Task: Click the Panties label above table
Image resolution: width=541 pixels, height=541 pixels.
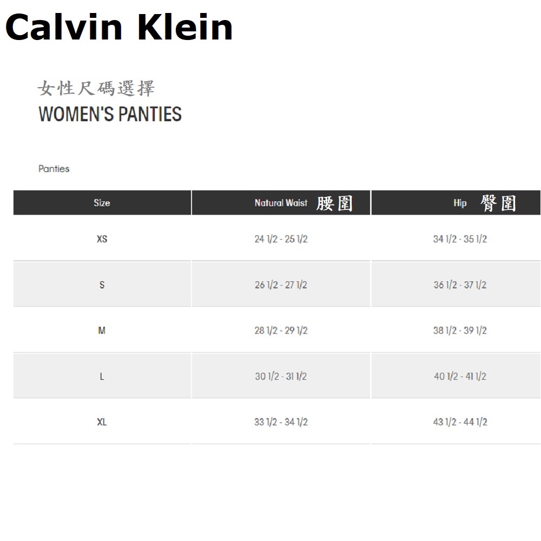Action: [54, 169]
